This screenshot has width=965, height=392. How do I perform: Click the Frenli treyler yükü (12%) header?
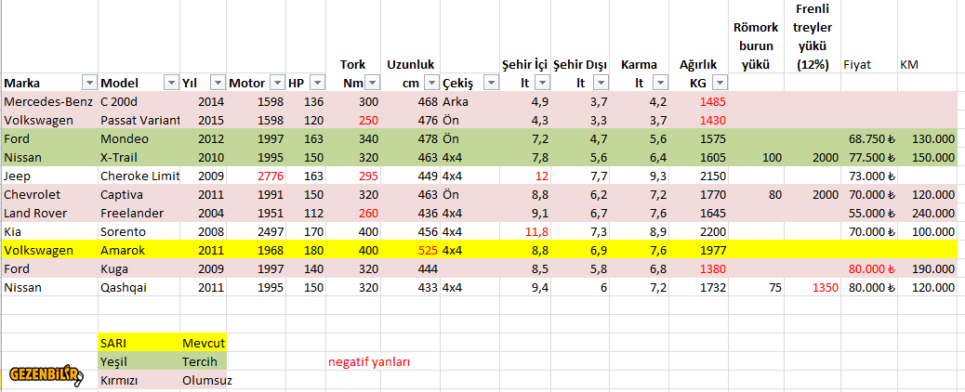813,36
